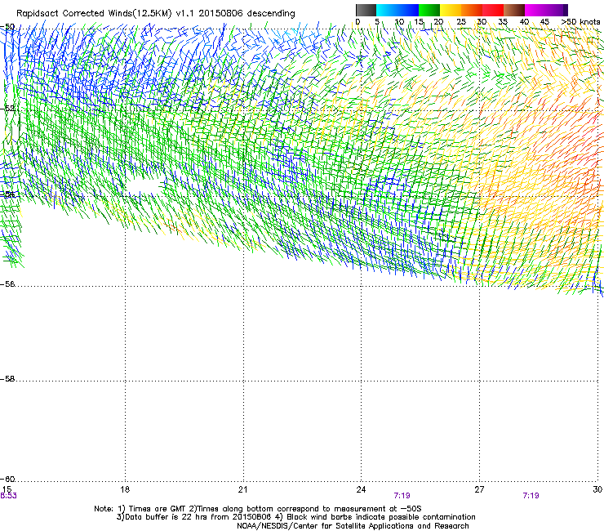This screenshot has height=531, width=604.
Task: Click the longitude 21 axis label
Action: pyautogui.click(x=242, y=489)
